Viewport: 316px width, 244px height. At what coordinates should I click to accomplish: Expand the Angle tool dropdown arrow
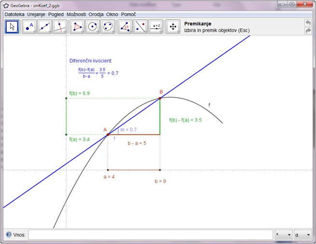tap(130, 32)
